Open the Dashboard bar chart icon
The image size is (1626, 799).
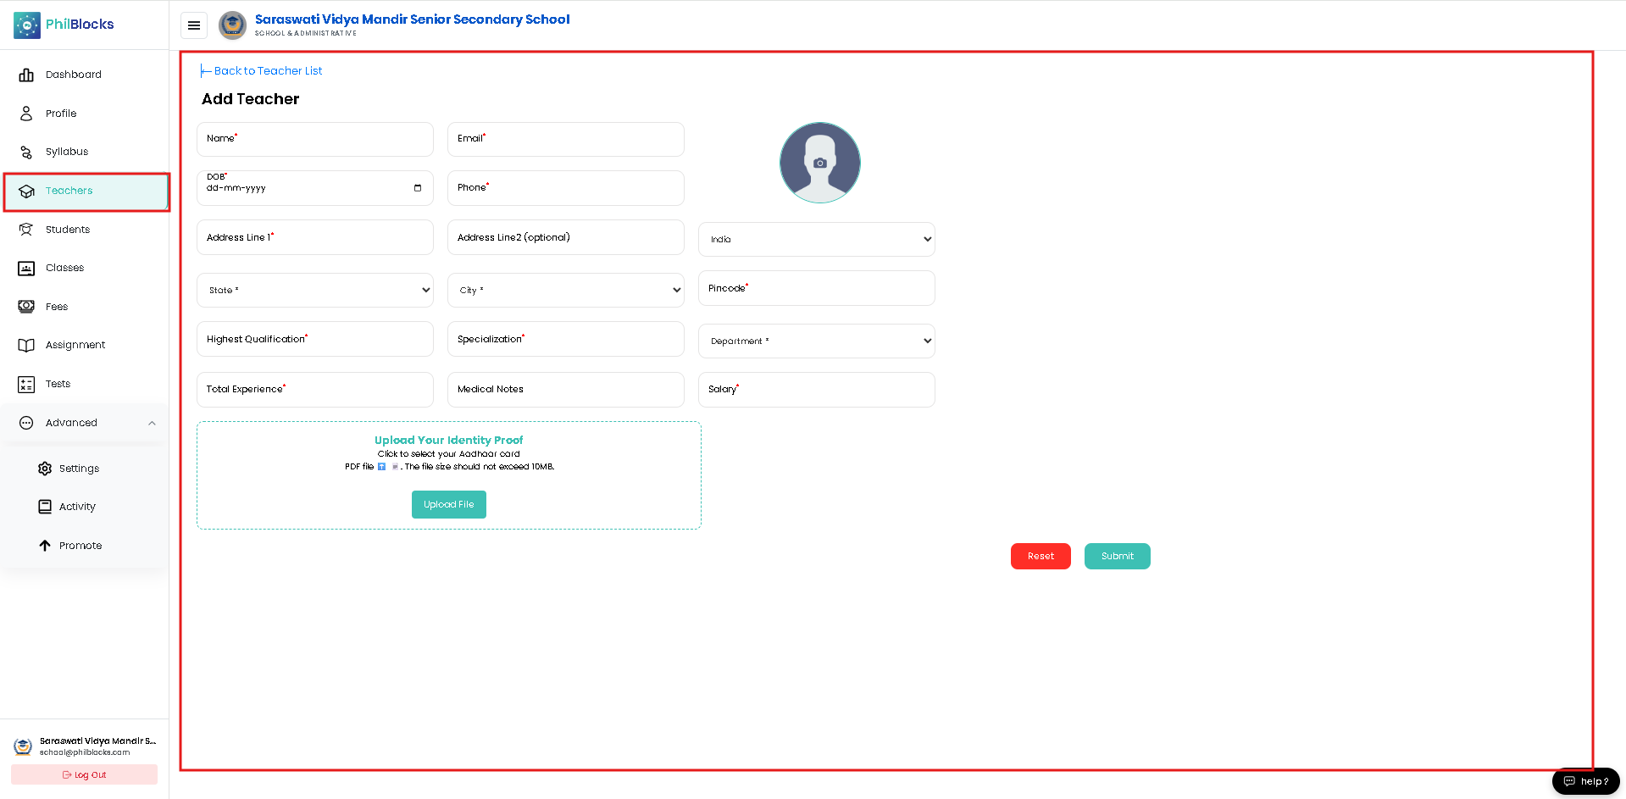(26, 75)
